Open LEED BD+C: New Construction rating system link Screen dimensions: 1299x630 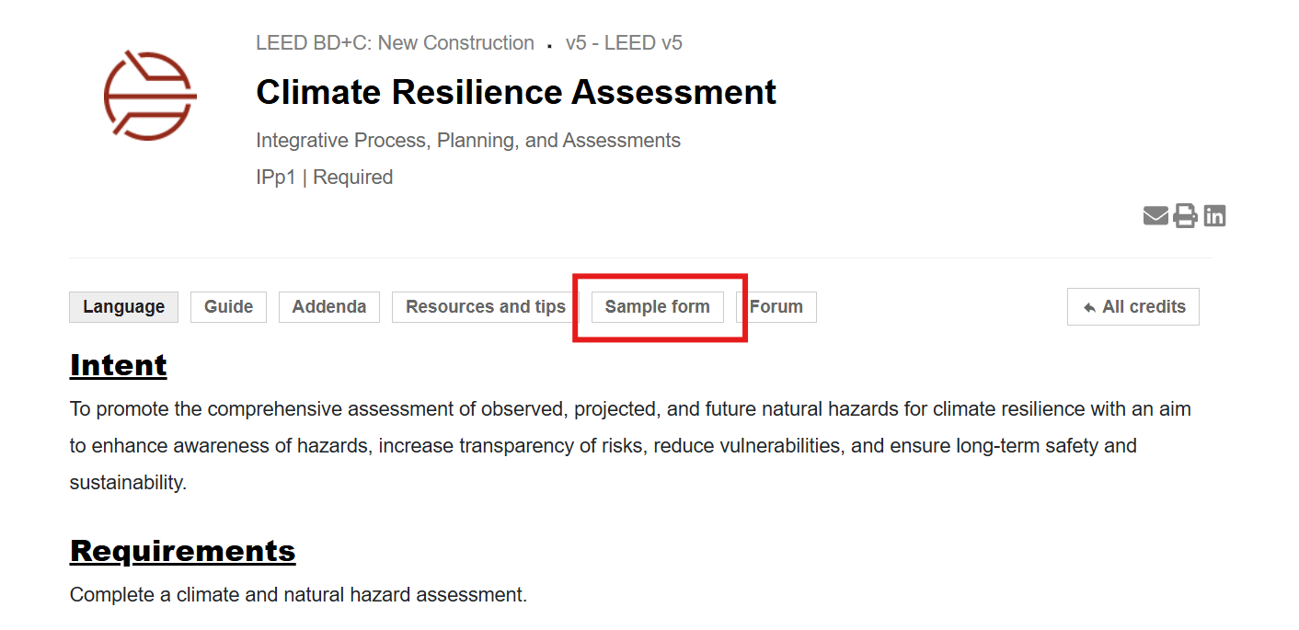(395, 43)
